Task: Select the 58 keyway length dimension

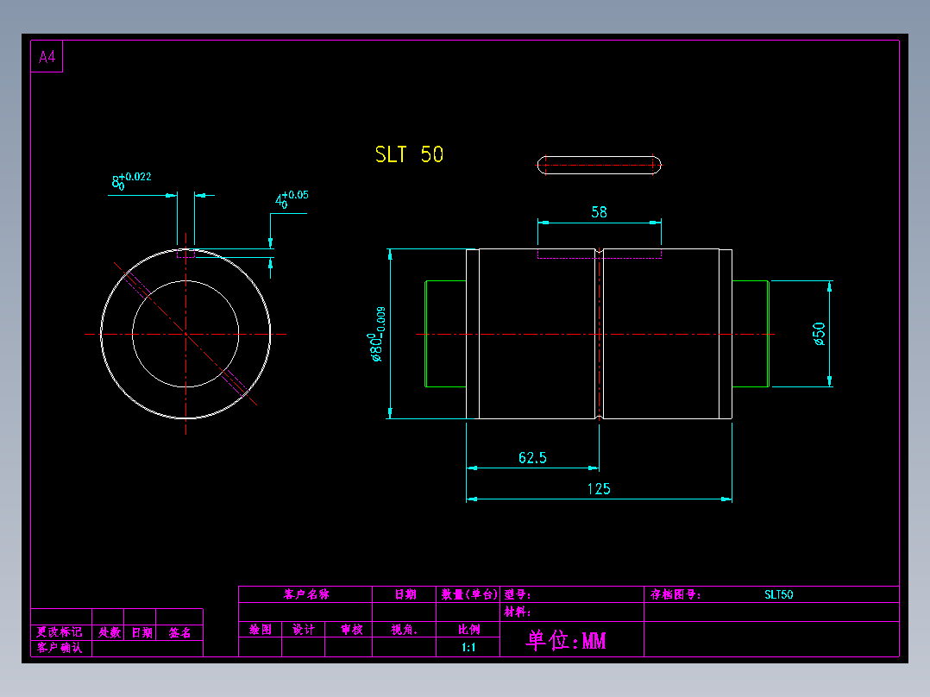Action: coord(599,211)
